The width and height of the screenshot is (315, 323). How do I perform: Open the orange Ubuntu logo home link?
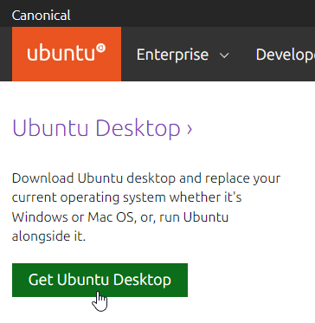(67, 54)
